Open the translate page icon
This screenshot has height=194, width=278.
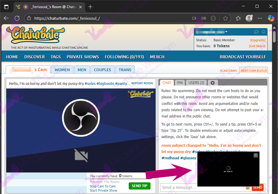point(204,18)
